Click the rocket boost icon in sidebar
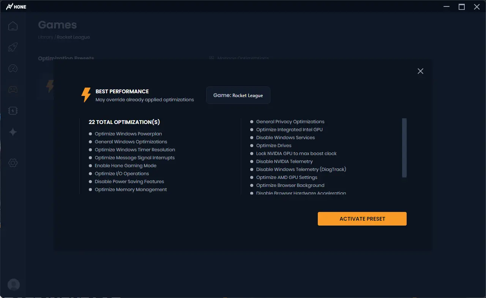 click(13, 47)
